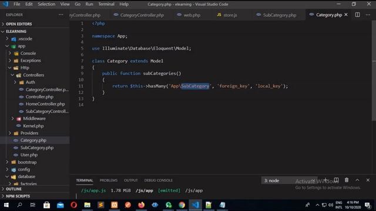Click the VS Code logo icon
The height and width of the screenshot is (211, 376).
pyautogui.click(x=5, y=4)
